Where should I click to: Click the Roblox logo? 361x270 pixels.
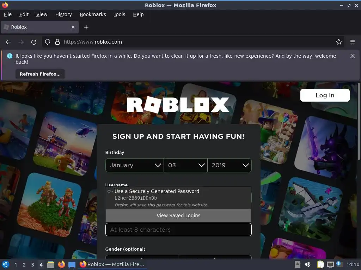(178, 105)
